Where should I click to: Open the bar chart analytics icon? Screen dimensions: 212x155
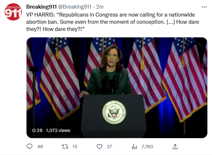[x=134, y=147]
